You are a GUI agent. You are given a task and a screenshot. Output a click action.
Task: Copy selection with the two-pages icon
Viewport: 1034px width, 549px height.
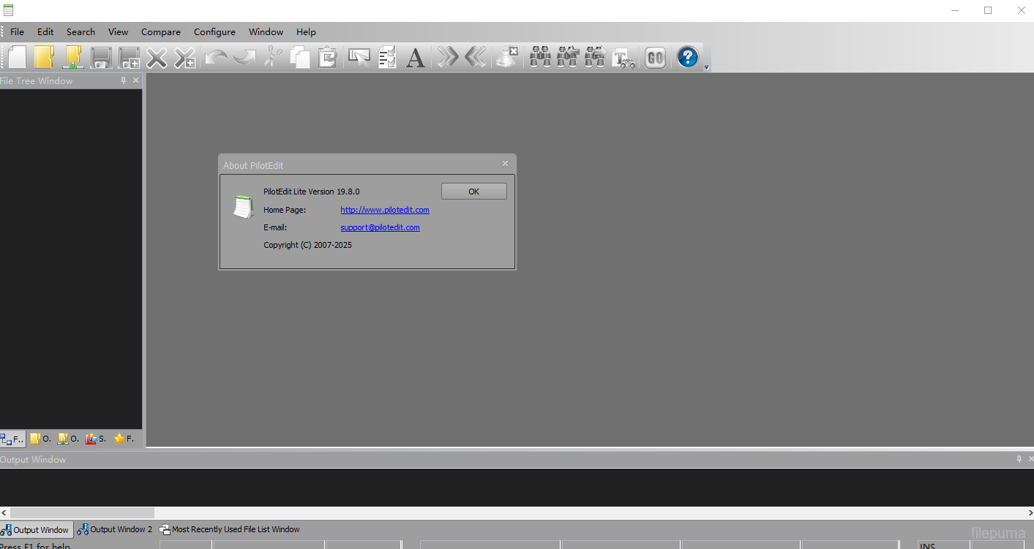point(299,57)
